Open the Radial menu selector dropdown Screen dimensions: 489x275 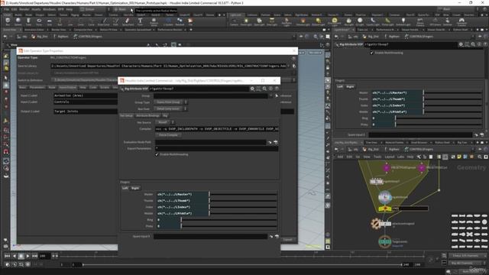pos(123,10)
